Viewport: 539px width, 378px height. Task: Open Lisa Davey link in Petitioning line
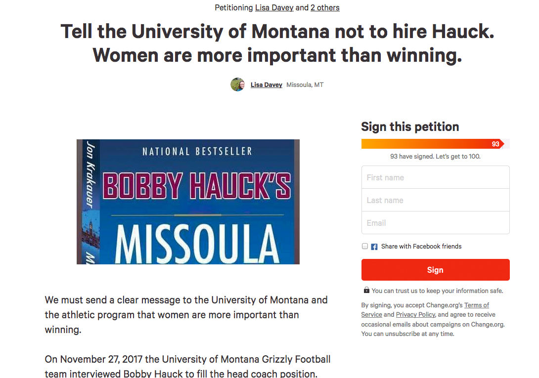coord(274,7)
